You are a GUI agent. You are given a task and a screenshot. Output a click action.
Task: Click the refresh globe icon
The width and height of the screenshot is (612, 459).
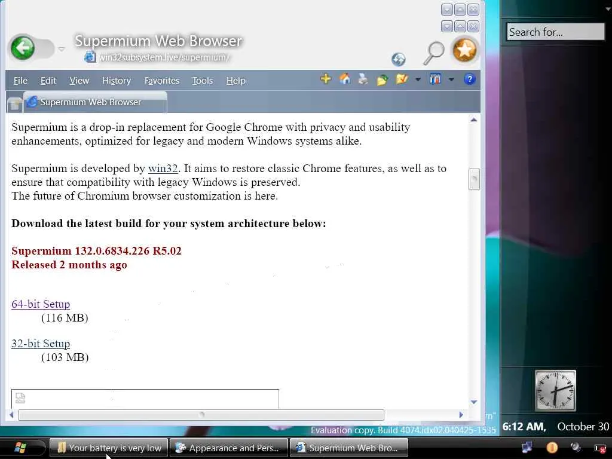tap(399, 59)
